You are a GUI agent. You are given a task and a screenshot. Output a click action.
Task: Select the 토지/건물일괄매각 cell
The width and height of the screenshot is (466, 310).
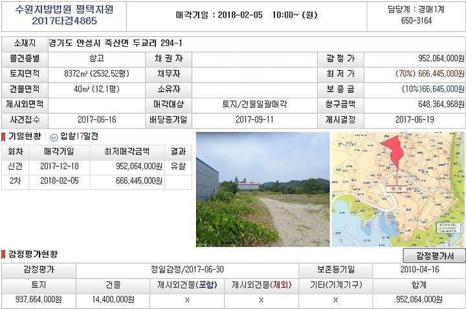255,104
